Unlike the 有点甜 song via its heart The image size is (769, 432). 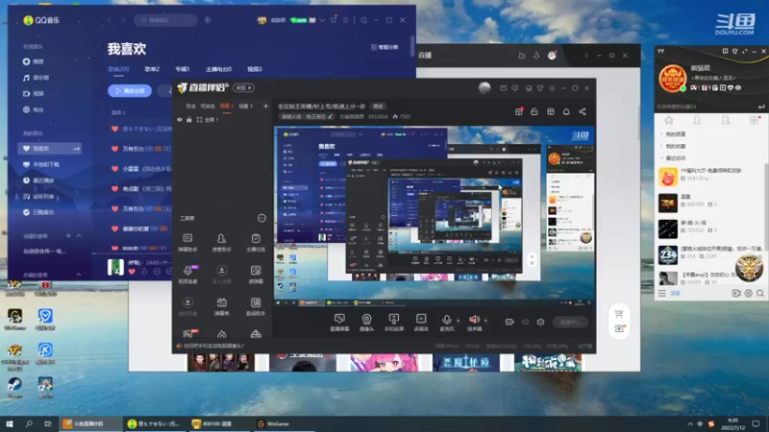click(114, 188)
